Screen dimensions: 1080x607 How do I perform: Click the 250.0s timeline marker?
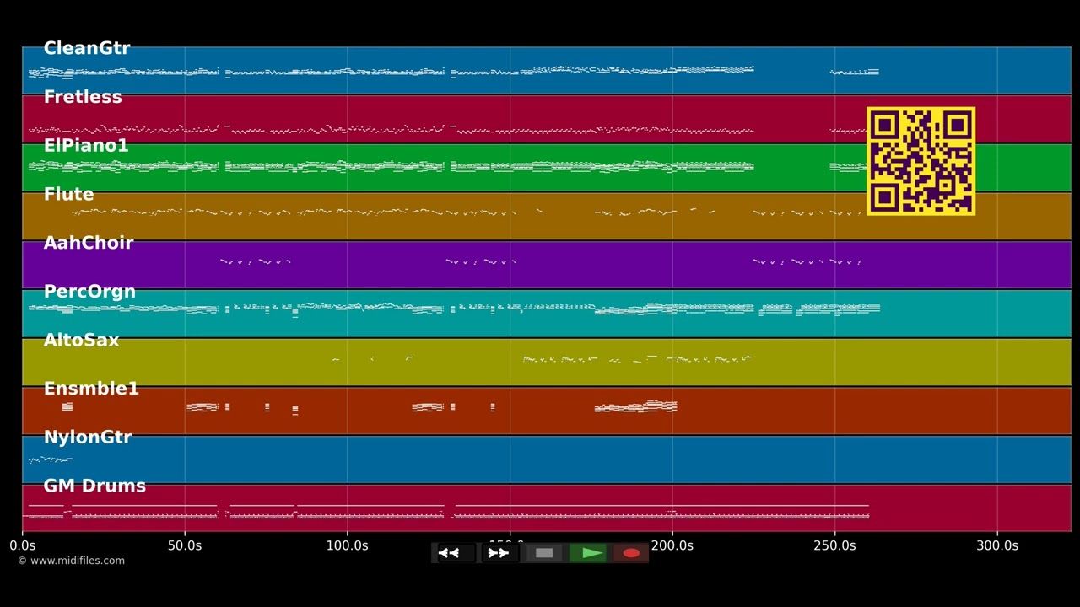834,545
